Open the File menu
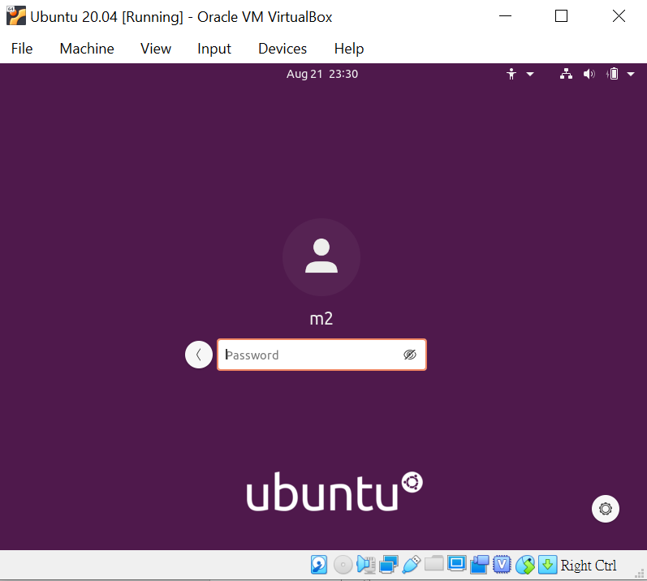The width and height of the screenshot is (647, 581). pos(22,49)
